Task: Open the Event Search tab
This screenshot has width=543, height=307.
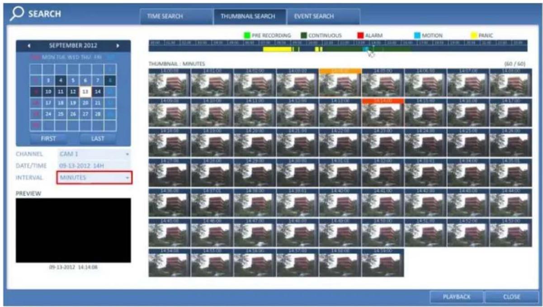Action: tap(323, 16)
